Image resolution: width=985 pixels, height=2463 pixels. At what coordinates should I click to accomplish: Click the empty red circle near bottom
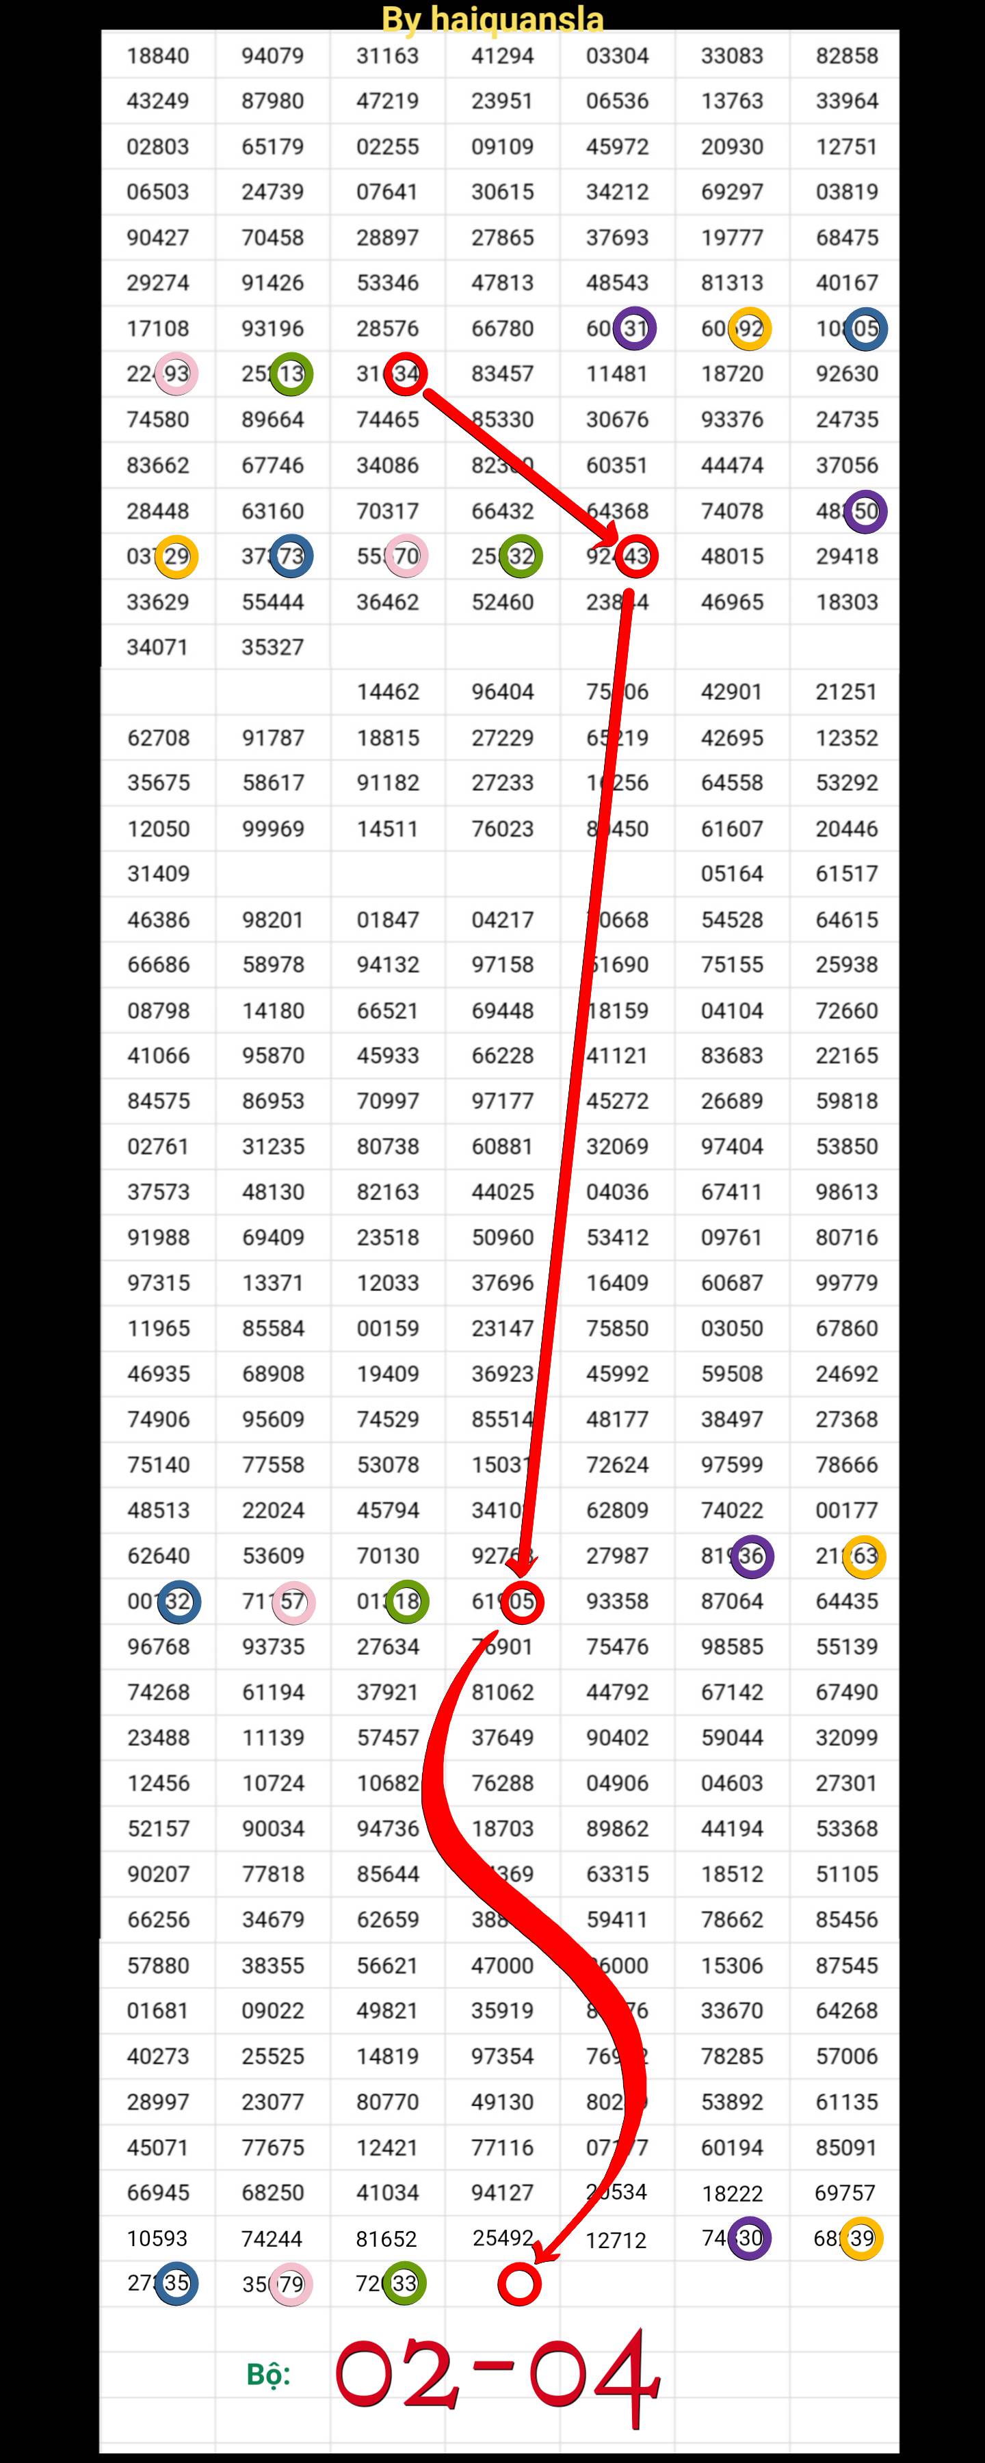click(519, 2283)
